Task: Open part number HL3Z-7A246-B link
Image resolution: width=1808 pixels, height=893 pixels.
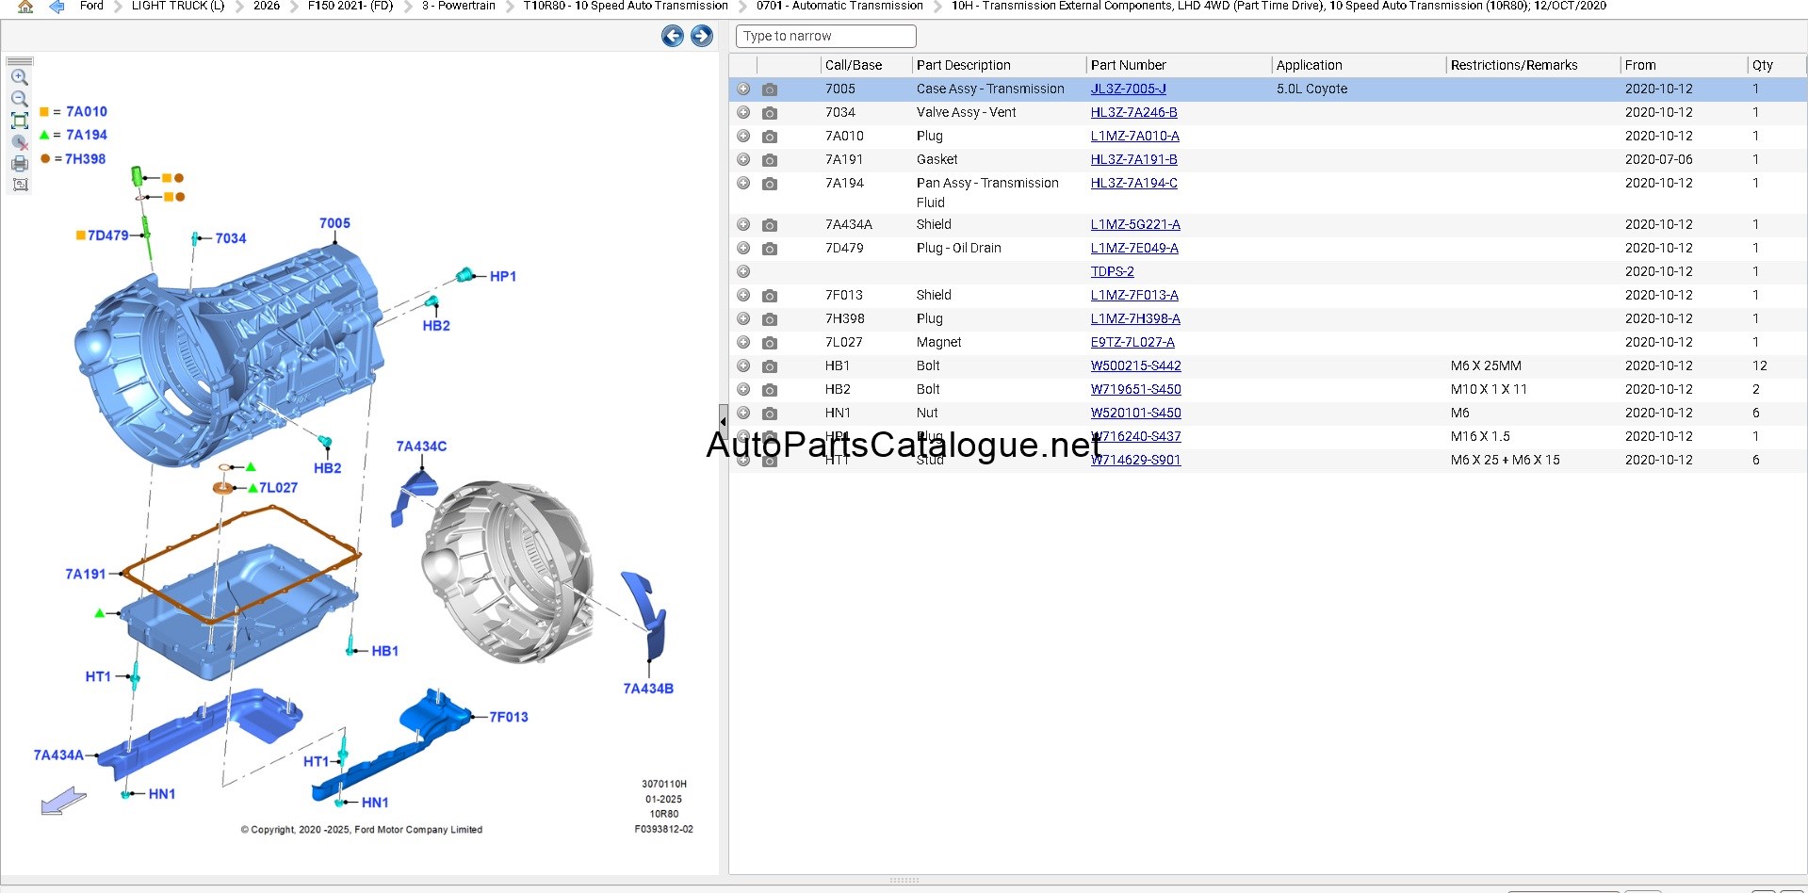Action: pos(1133,112)
